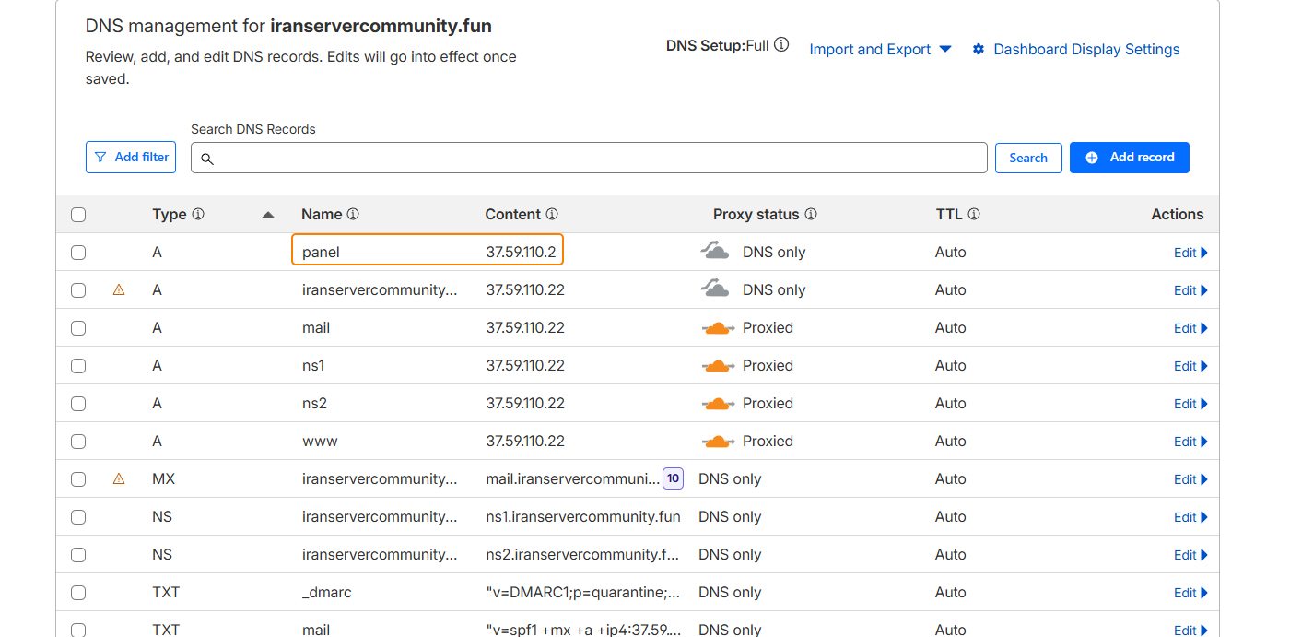Click the info icon beside Type header

198,214
